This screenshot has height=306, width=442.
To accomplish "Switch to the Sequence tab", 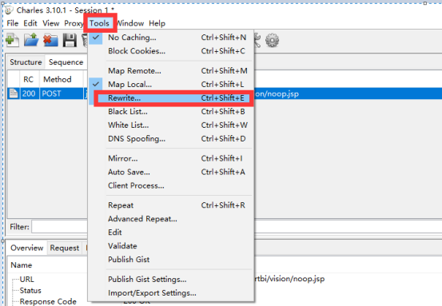I will [66, 62].
